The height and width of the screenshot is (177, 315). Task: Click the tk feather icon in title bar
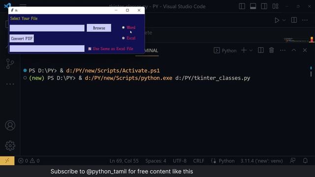(12, 10)
